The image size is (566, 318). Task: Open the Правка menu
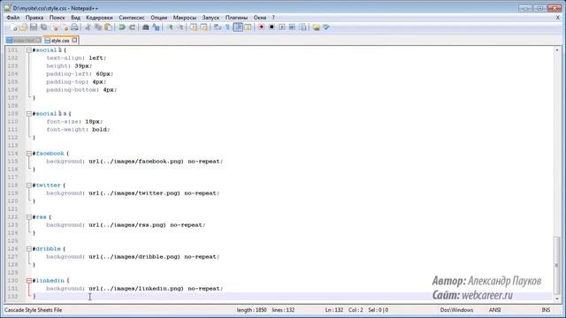pyautogui.click(x=34, y=18)
